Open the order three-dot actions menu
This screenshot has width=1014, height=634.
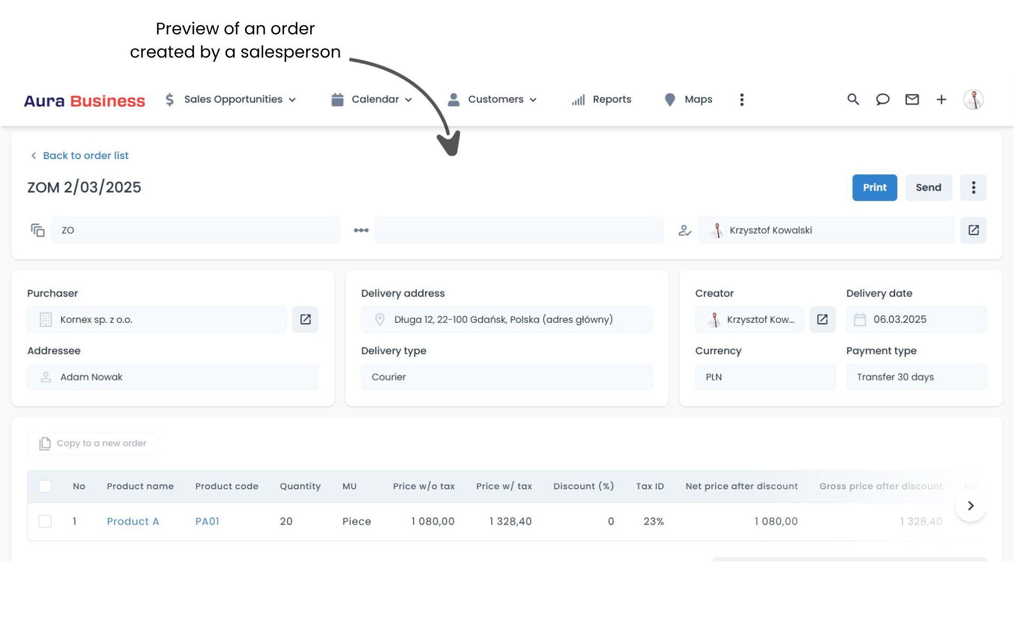coord(973,188)
